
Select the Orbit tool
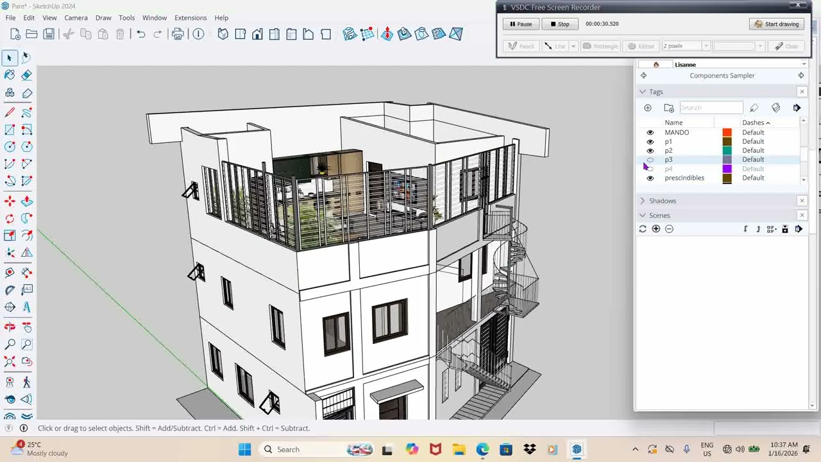10,327
